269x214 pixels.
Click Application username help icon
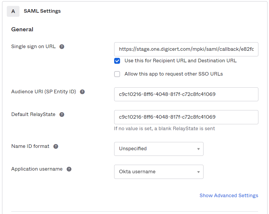[69, 169]
